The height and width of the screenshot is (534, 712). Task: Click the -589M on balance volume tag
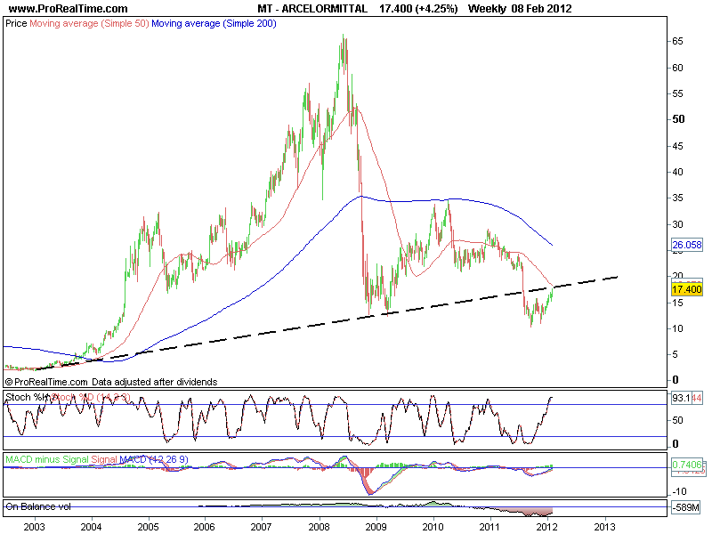click(x=686, y=507)
